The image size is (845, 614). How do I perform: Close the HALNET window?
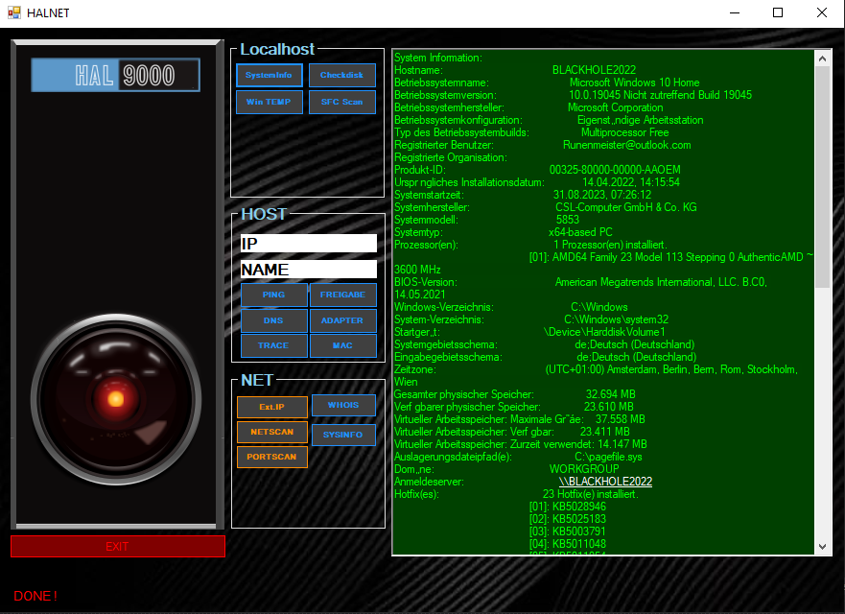tap(821, 12)
